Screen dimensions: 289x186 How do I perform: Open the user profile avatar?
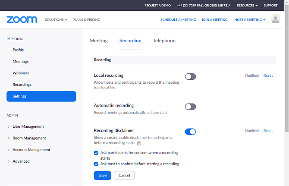pyautogui.click(x=275, y=19)
